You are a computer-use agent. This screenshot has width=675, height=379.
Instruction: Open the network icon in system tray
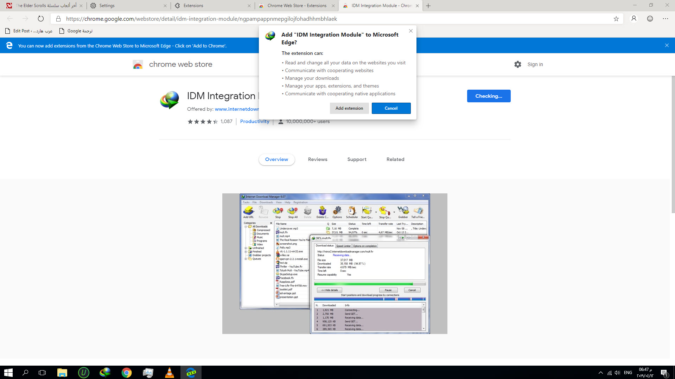point(609,372)
